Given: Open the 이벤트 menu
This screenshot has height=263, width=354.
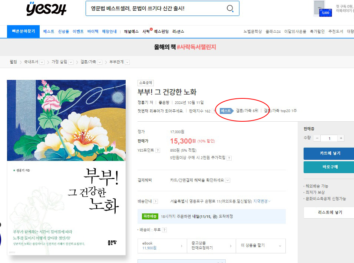Looking at the screenshot, I should (x=78, y=31).
